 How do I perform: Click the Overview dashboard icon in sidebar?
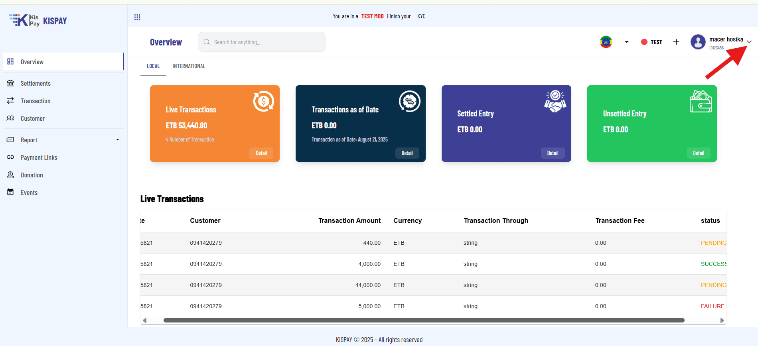[x=10, y=61]
